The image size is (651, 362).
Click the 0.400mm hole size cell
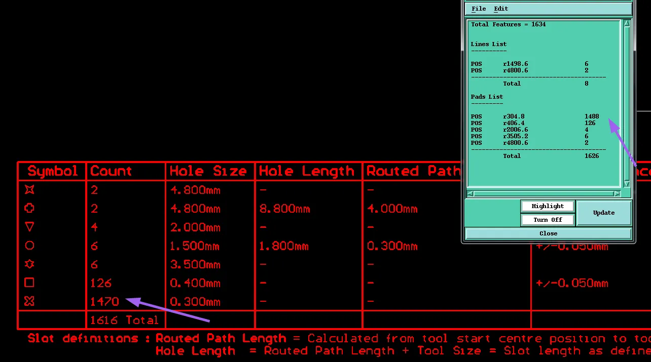pos(195,283)
